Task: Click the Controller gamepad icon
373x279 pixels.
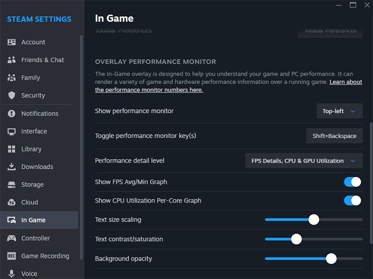Action: (12, 238)
